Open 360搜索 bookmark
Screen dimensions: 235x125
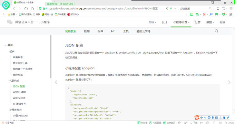pyautogui.click(x=60, y=14)
